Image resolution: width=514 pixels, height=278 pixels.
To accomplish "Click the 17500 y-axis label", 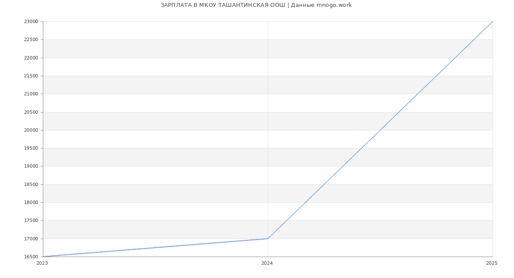I will [31, 221].
